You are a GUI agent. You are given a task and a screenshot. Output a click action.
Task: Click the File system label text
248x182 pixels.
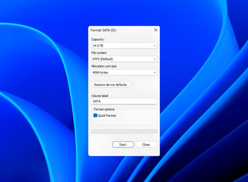coord(99,53)
